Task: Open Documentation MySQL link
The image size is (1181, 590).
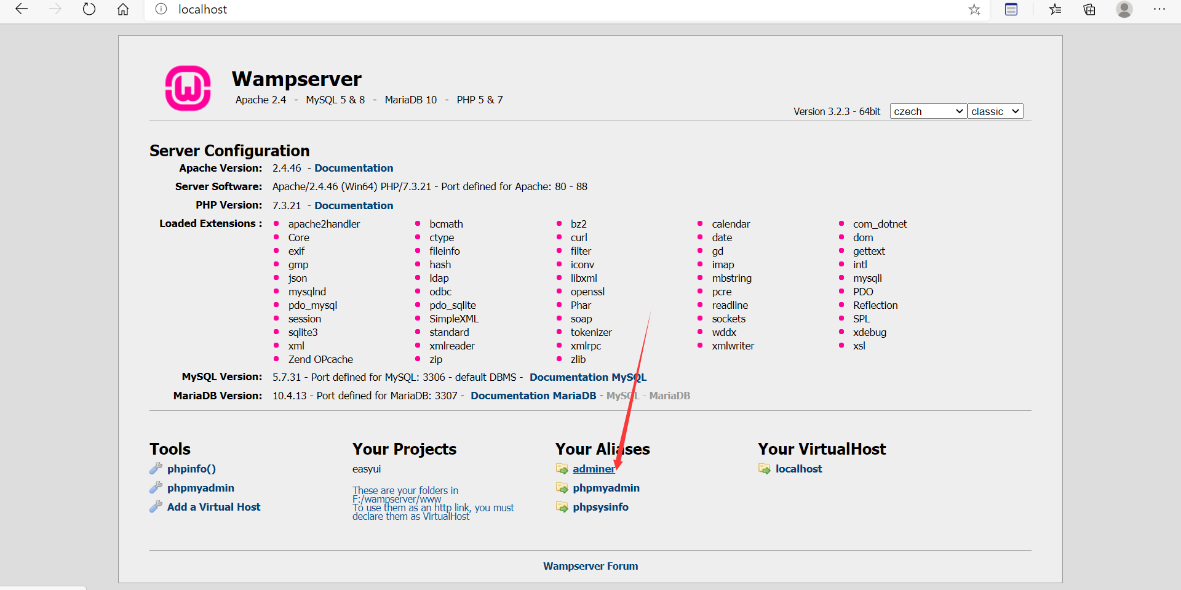Action: point(588,377)
